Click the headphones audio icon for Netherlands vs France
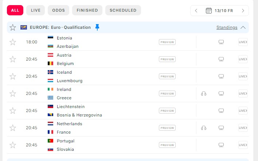The width and height of the screenshot is (258, 161). click(204, 128)
